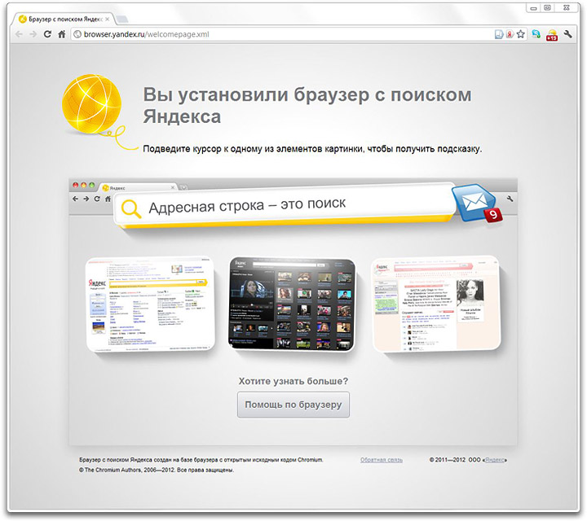Open the wrench settings menu
Screen dimensions: 587x521
(x=567, y=34)
